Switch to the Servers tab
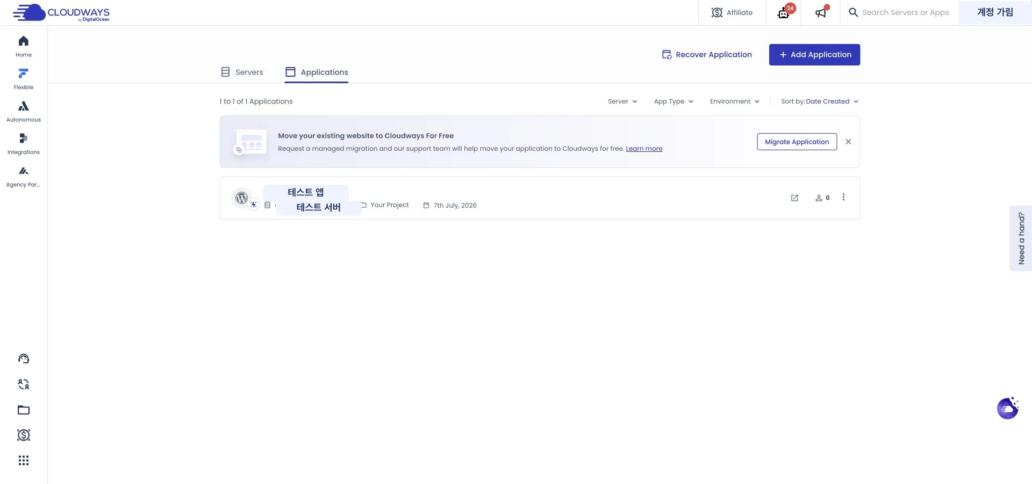This screenshot has height=484, width=1032. click(242, 72)
